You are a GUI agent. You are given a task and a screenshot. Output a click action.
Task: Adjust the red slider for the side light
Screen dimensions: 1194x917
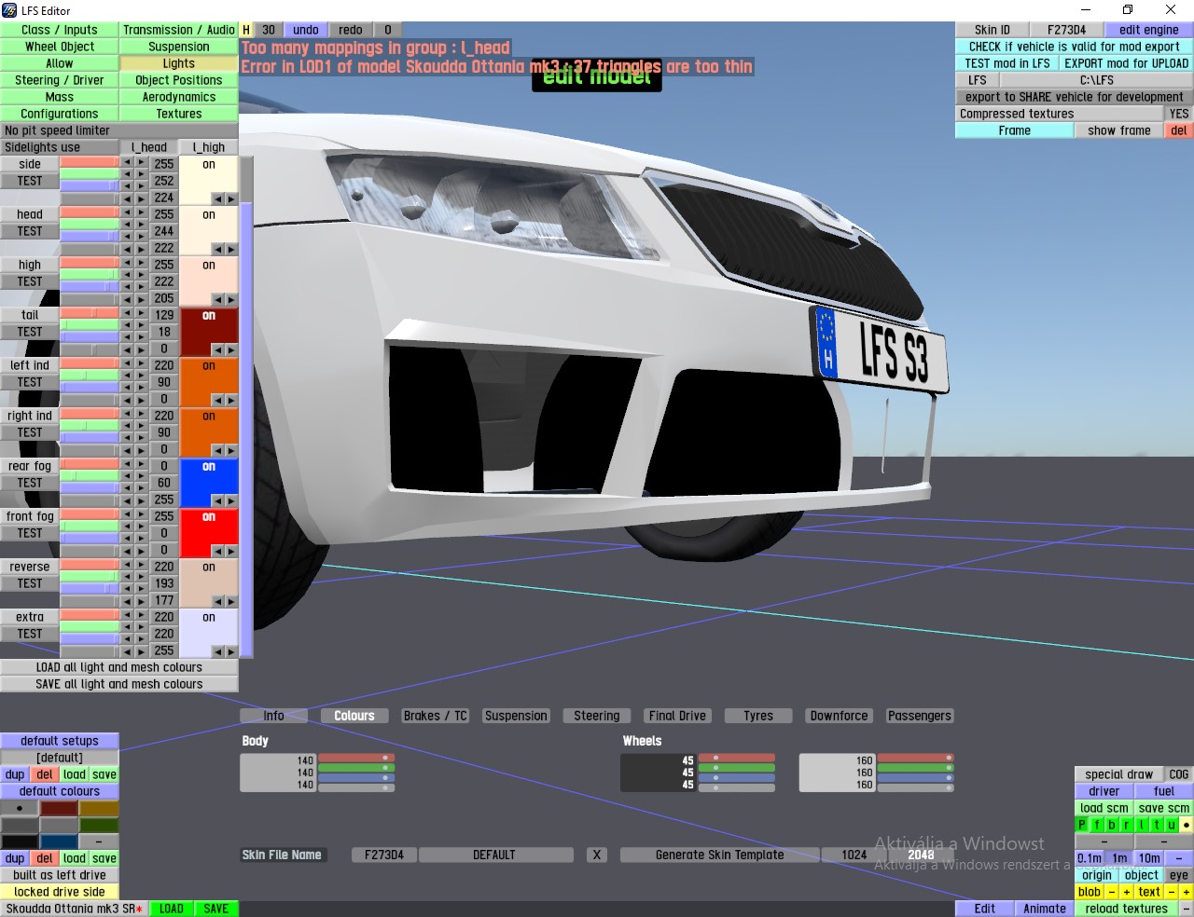[x=90, y=162]
